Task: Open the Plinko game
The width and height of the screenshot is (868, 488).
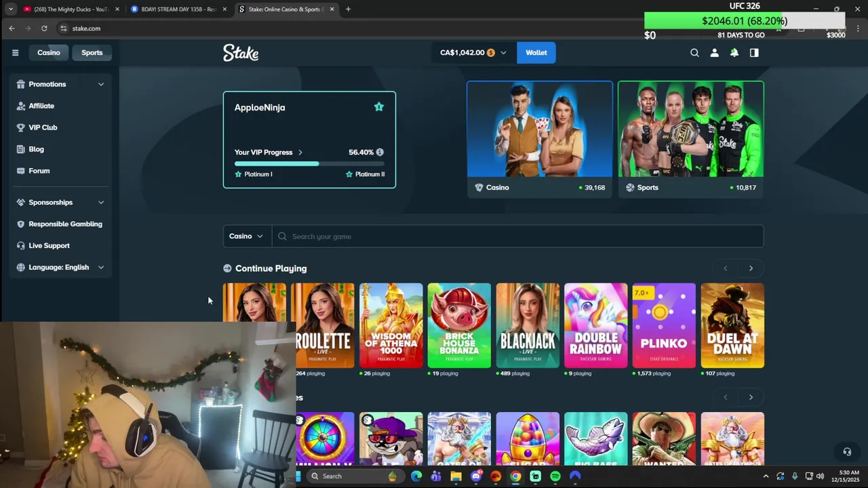Action: (664, 325)
